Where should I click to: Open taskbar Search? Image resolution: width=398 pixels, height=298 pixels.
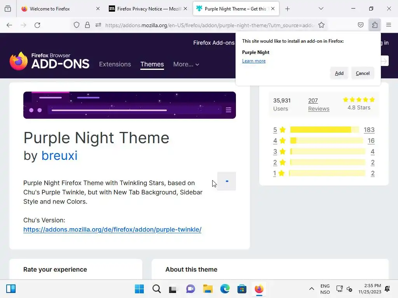point(156,289)
